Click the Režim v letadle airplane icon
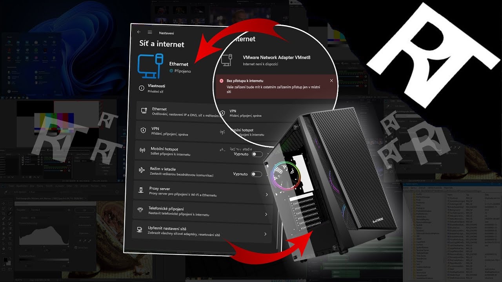This screenshot has width=502, height=282. (x=142, y=171)
